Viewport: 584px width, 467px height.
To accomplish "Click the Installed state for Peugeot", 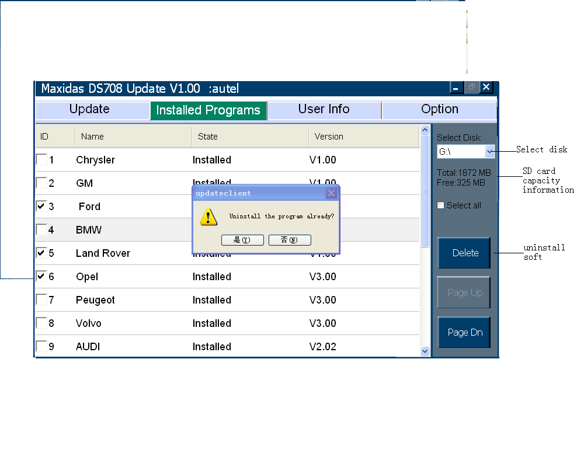I will (x=212, y=300).
